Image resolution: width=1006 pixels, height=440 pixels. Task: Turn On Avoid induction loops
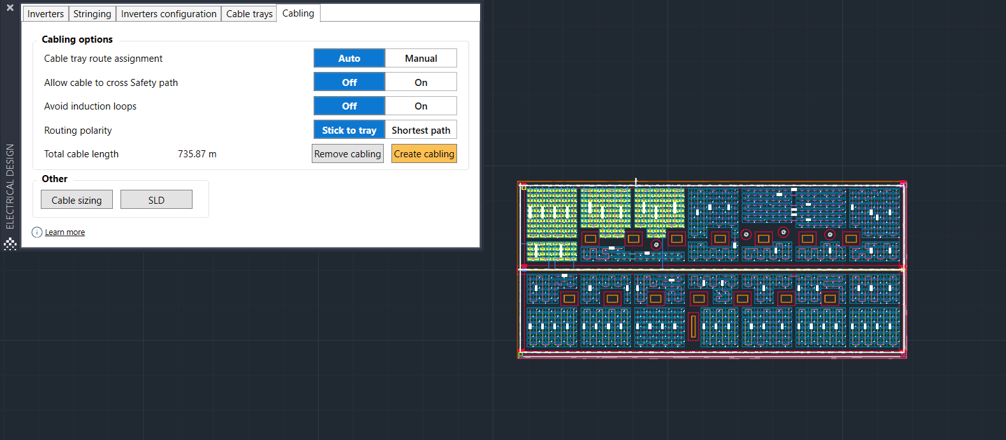click(421, 106)
